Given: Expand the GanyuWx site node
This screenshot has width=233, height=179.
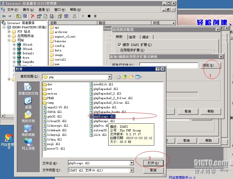Looking at the screenshot, I should tap(14, 62).
